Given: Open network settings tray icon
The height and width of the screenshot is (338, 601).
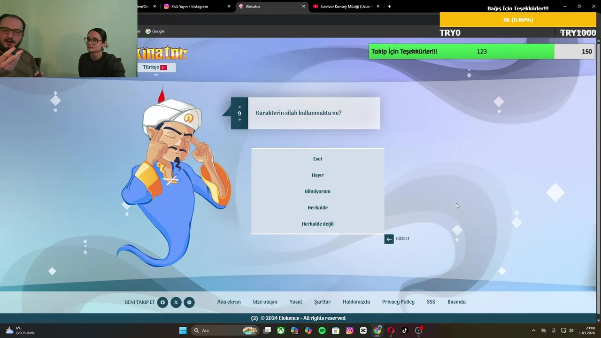Looking at the screenshot, I should tap(563, 330).
